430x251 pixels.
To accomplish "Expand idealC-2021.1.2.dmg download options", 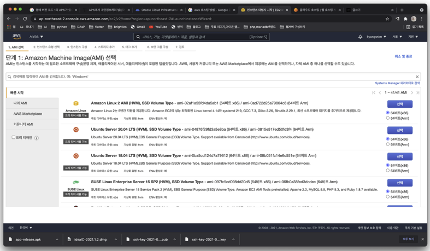I will pos(116,239).
